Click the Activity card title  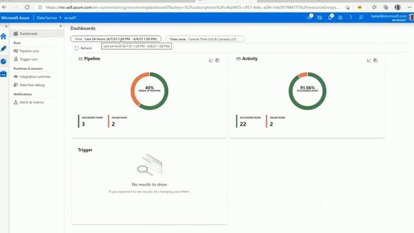click(250, 59)
